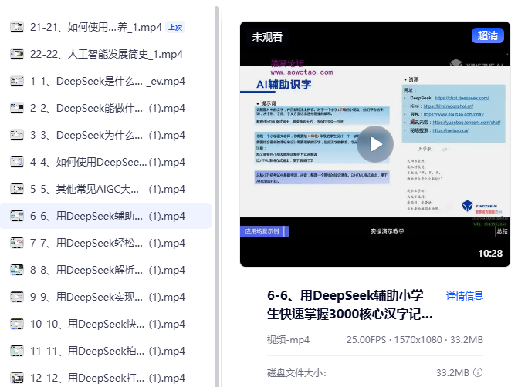Screen dimensions: 518x387
Task: Select the 10-10 用DeepSeek快 video
Action: (108, 324)
